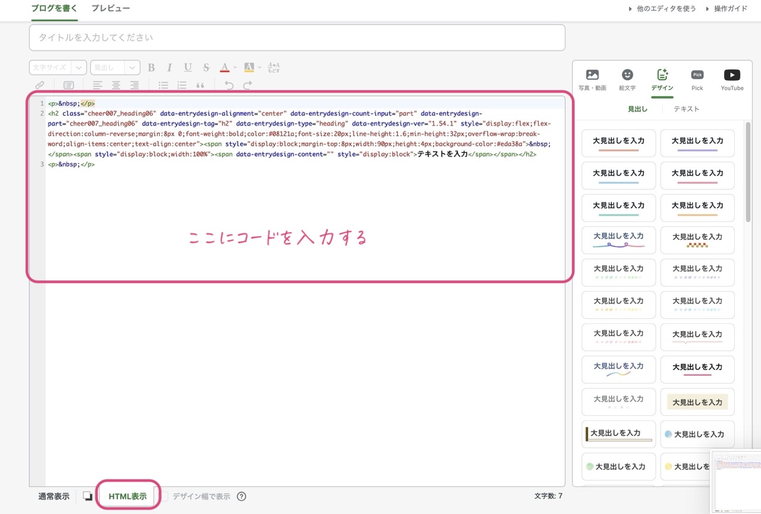The width and height of the screenshot is (761, 514).
Task: Open the screenshot thumbnail preview
Action: [x=736, y=482]
